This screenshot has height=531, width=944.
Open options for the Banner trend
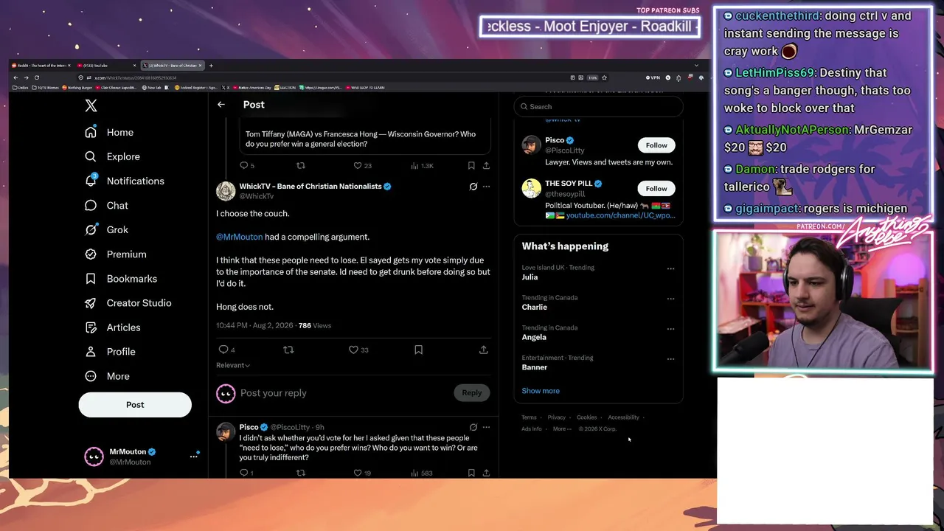pyautogui.click(x=670, y=359)
